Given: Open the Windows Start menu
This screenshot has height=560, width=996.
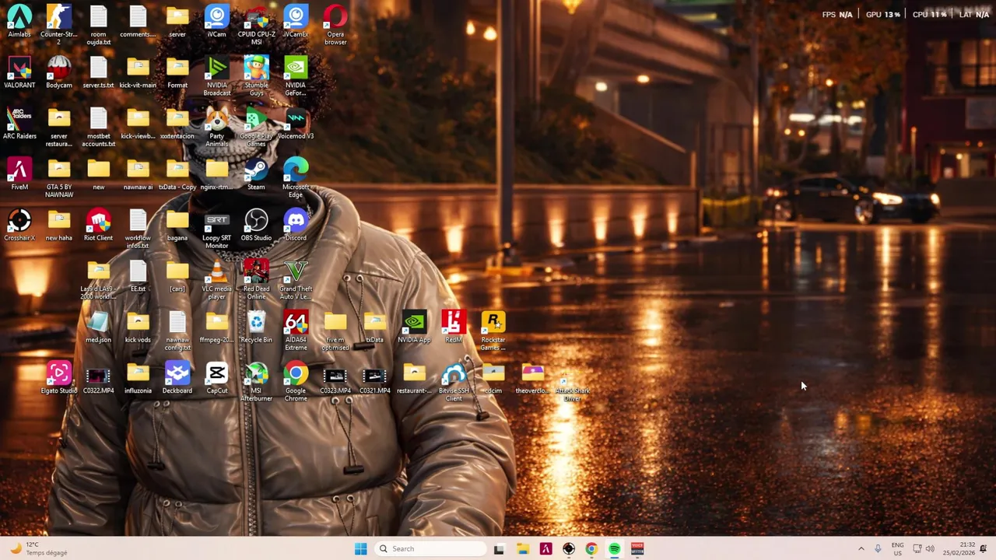Looking at the screenshot, I should pyautogui.click(x=360, y=549).
